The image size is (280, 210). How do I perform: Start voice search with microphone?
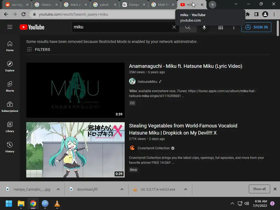[x=204, y=27]
